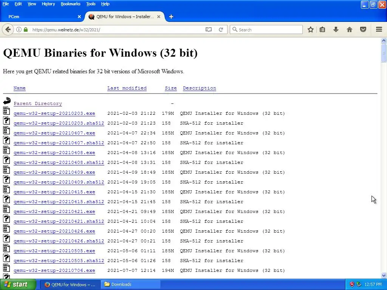Screen dimensions: 387x290
Task: Click unknown-file icon for qemu-w32-setup-20210407.sha512
Action: pyautogui.click(x=6, y=140)
